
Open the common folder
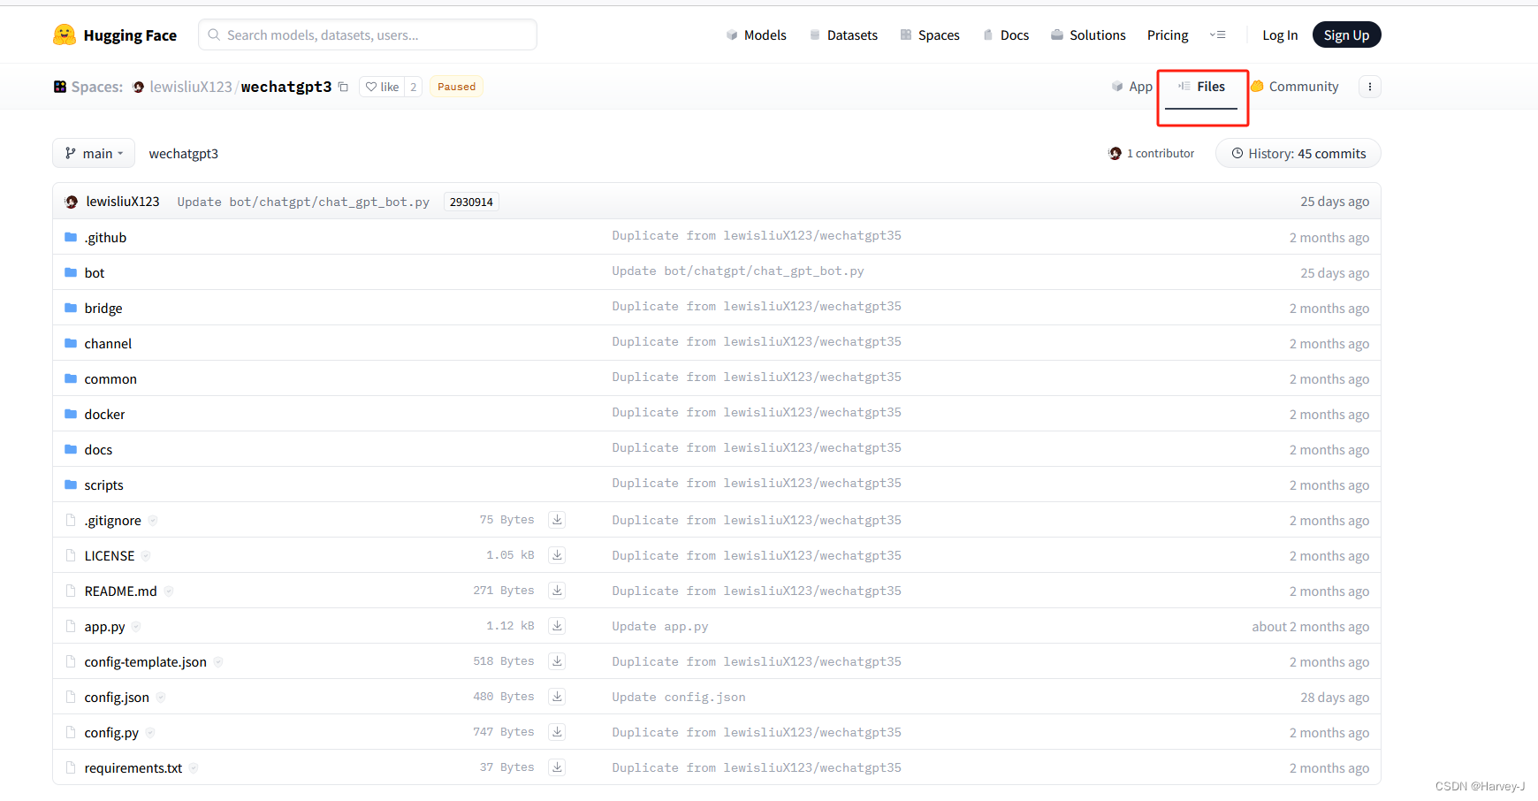point(110,378)
